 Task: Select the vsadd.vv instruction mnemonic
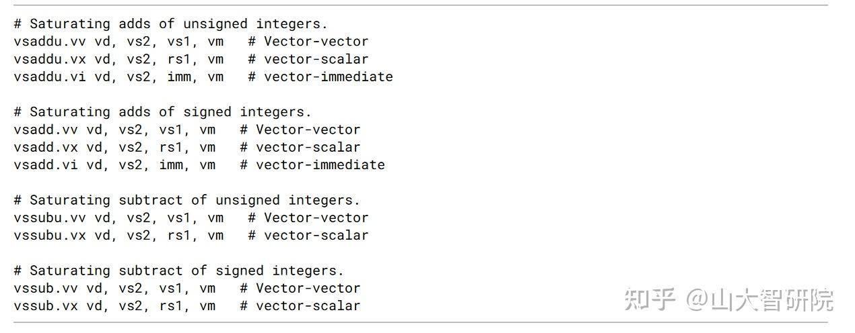46,130
